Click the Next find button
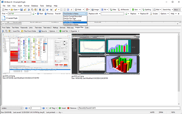 coord(40,14)
